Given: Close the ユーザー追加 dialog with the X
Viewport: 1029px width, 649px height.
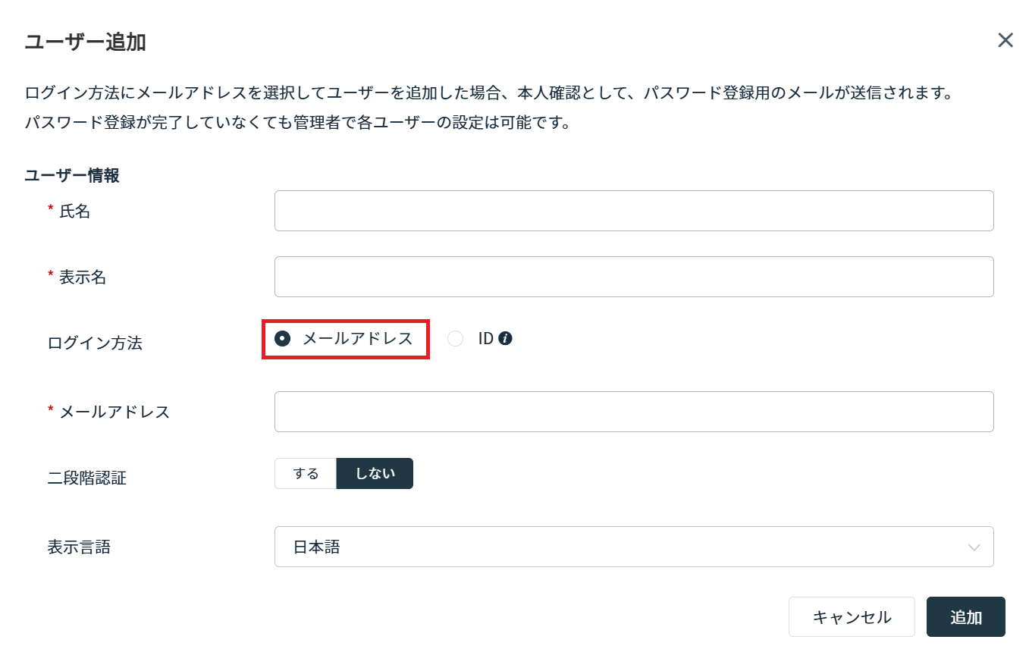Looking at the screenshot, I should pyautogui.click(x=1005, y=39).
